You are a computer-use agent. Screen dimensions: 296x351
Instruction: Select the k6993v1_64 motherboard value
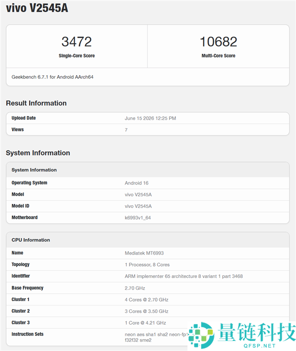tap(138, 218)
